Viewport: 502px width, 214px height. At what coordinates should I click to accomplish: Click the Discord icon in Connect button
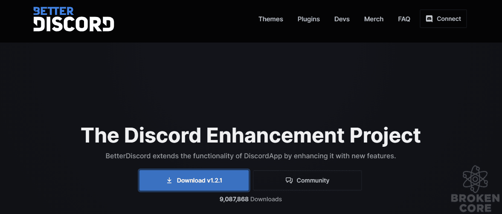[x=429, y=19]
